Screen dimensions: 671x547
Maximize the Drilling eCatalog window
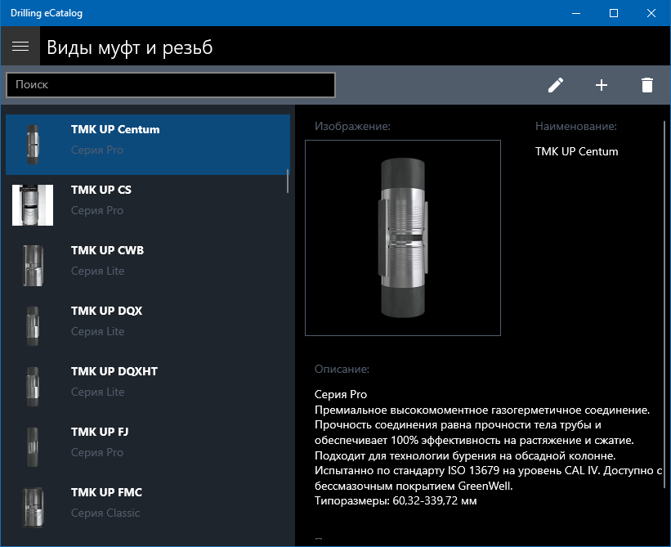click(614, 13)
